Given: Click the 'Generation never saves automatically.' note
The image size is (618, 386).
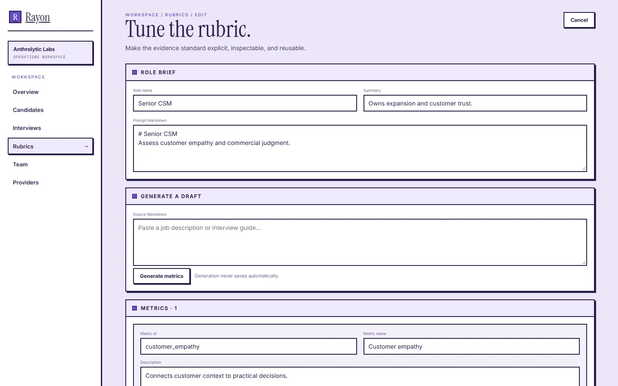Looking at the screenshot, I should click(237, 276).
